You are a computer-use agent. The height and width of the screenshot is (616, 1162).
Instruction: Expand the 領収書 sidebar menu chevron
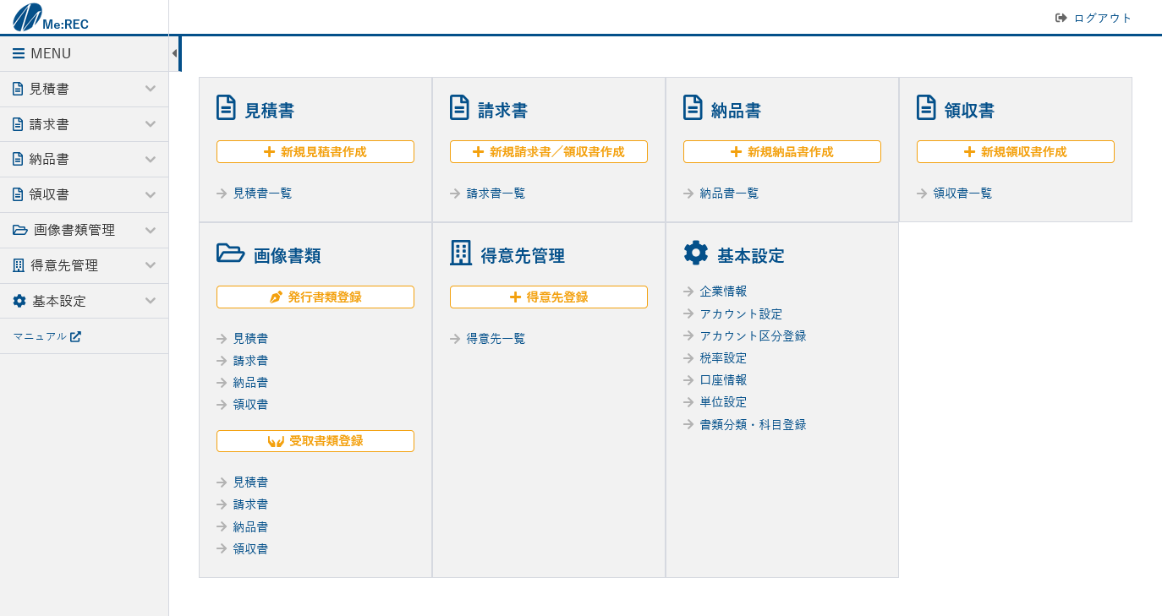point(151,194)
